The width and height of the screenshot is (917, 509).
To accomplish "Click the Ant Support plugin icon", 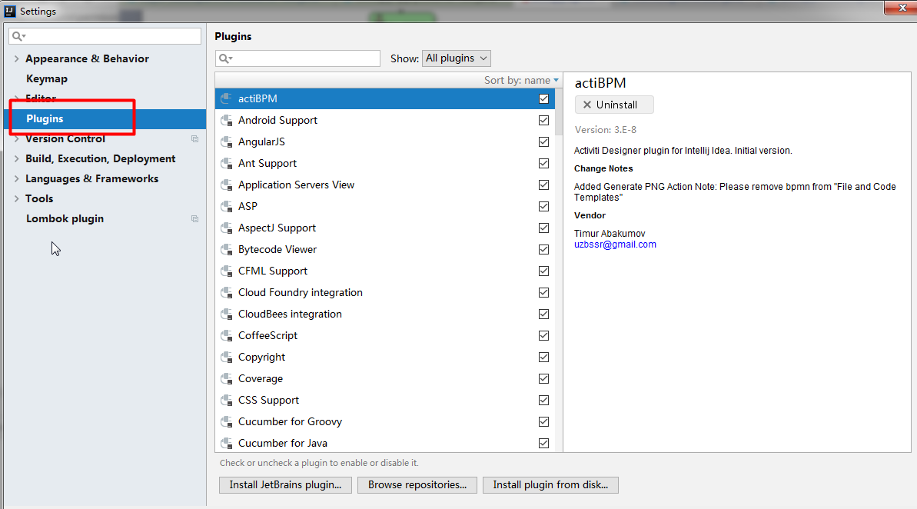I will (226, 163).
